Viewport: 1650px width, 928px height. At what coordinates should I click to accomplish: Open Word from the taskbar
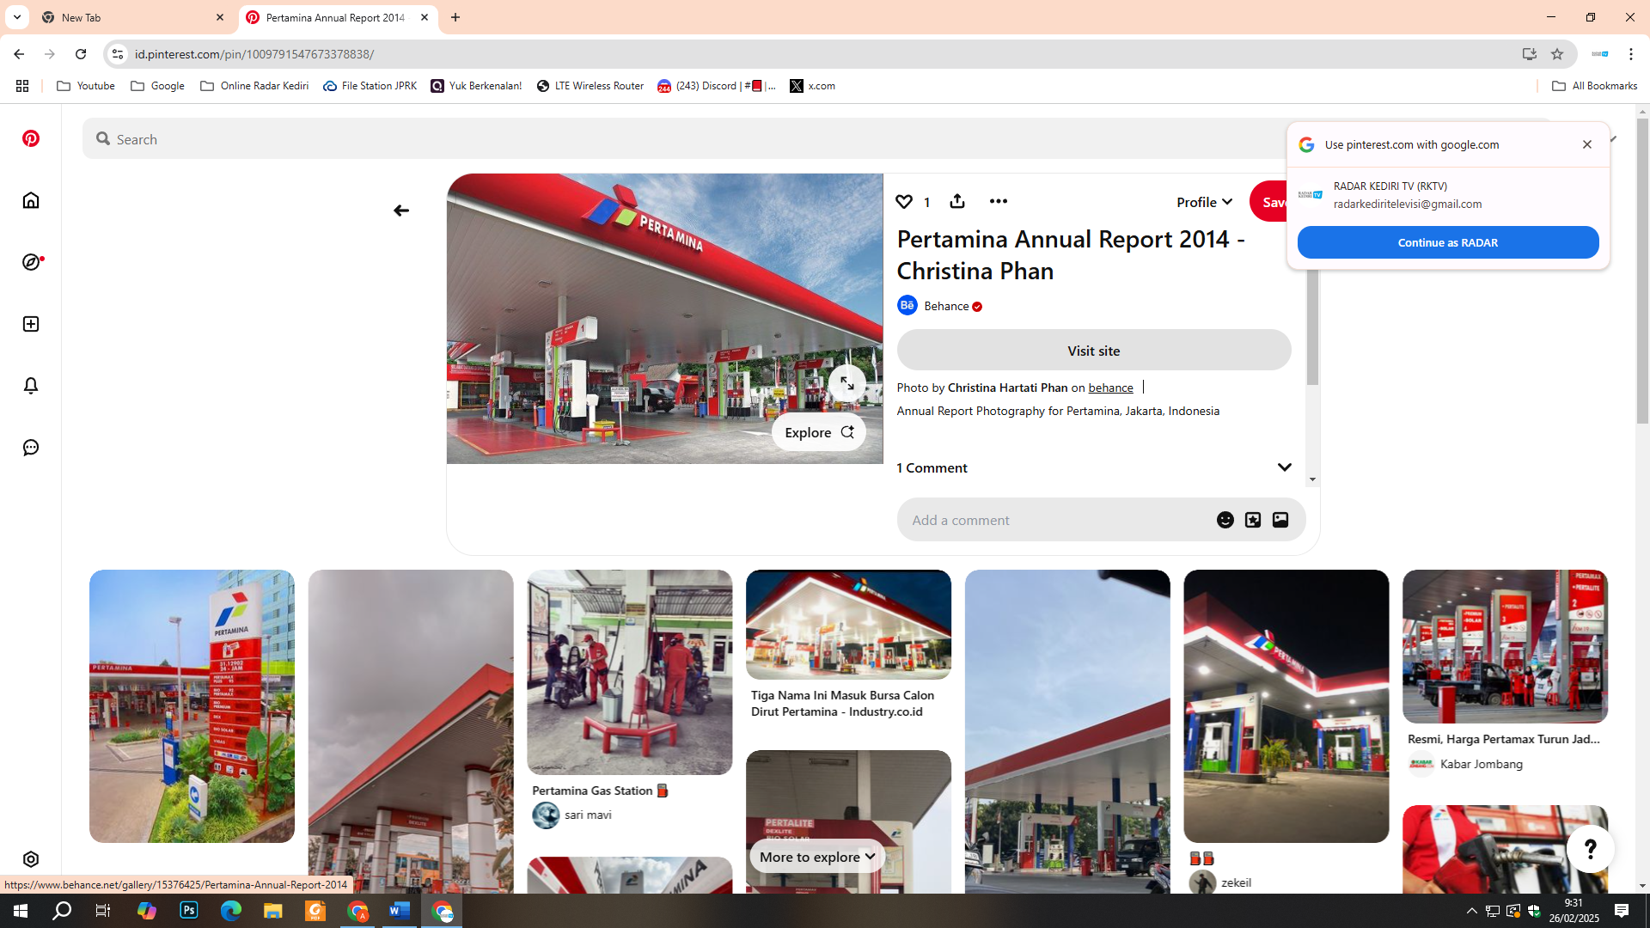pyautogui.click(x=400, y=911)
